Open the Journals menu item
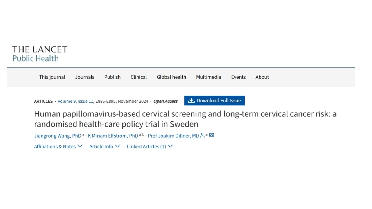Screen dimensions: 372x209 (85, 77)
